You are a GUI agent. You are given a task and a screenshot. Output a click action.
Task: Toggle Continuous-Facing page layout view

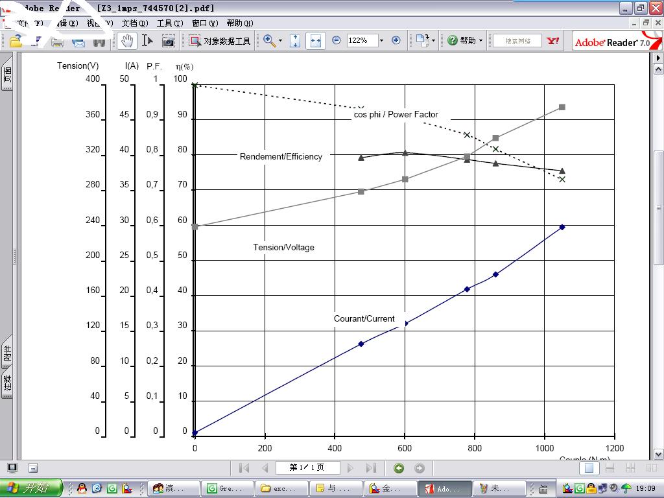click(x=630, y=468)
